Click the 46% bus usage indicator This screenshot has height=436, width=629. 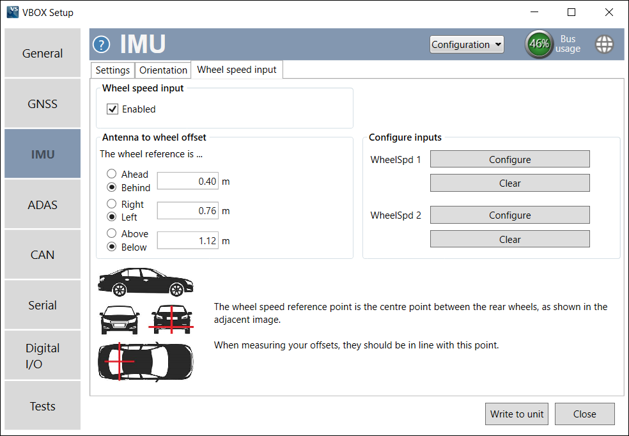pyautogui.click(x=539, y=43)
